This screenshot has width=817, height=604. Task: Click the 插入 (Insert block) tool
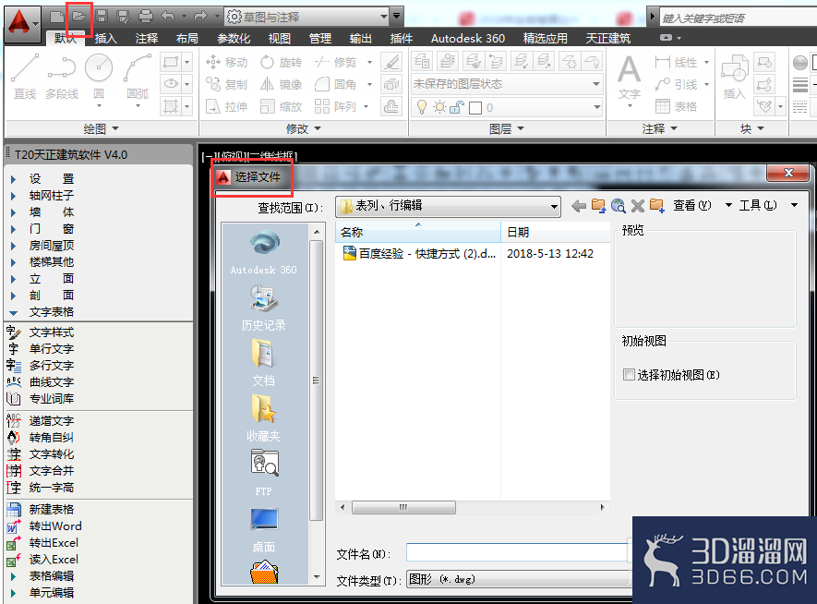[x=734, y=79]
